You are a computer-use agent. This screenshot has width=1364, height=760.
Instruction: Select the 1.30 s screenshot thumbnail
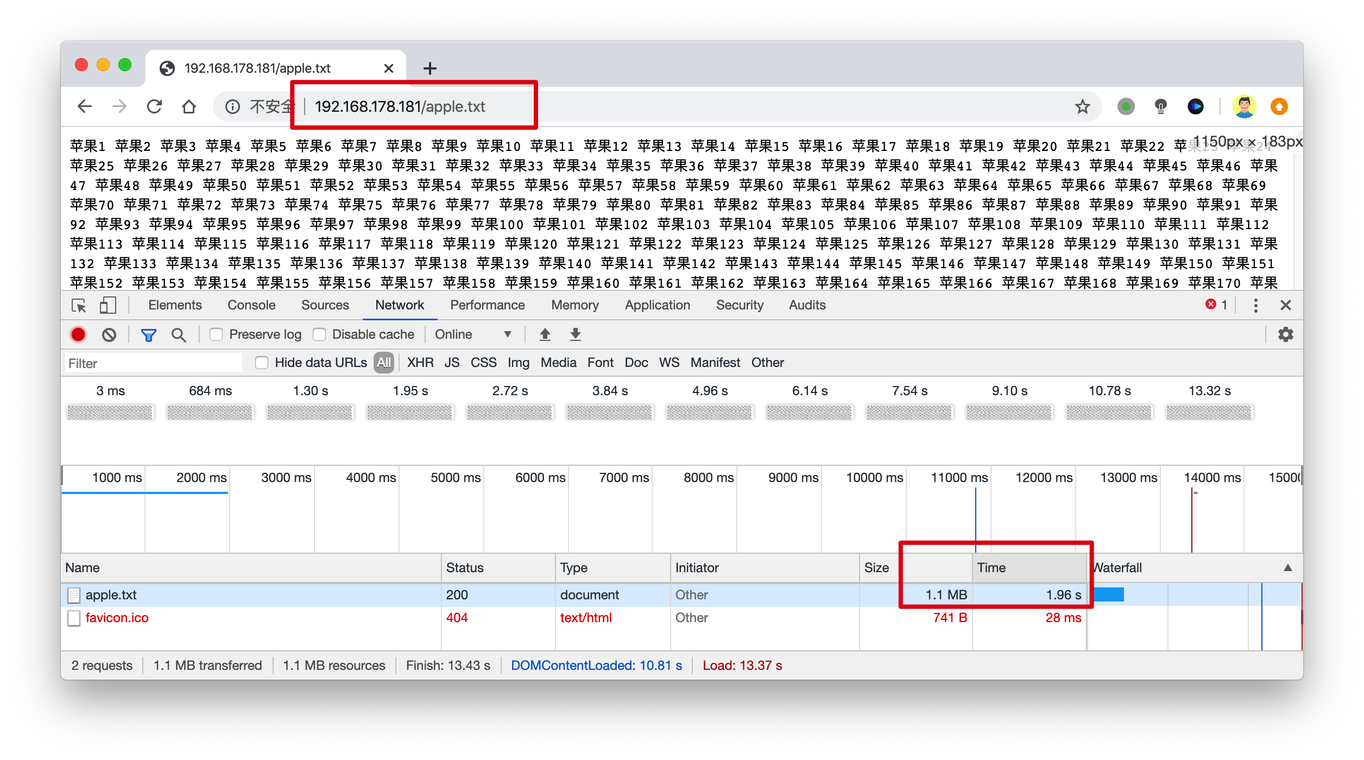pyautogui.click(x=310, y=413)
